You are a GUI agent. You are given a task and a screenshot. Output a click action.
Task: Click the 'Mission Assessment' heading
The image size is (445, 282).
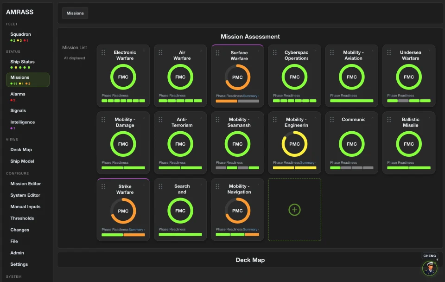[x=250, y=37]
